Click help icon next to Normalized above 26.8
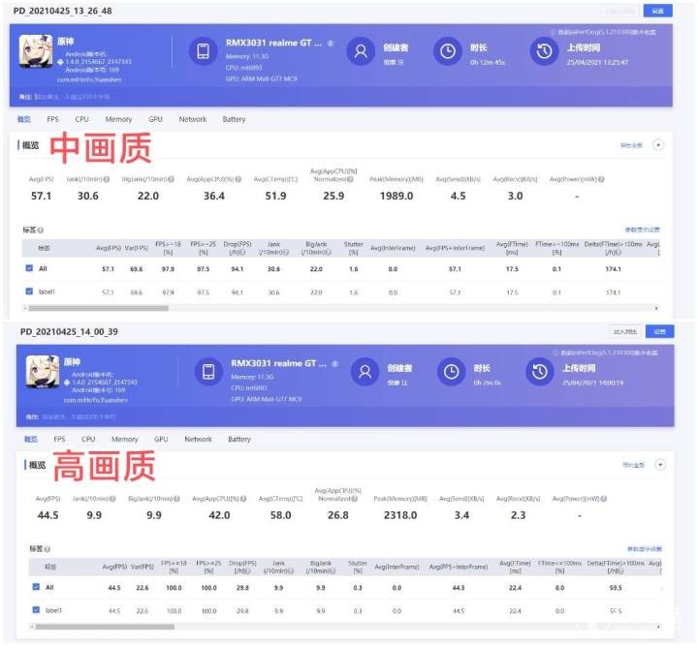 [x=355, y=499]
